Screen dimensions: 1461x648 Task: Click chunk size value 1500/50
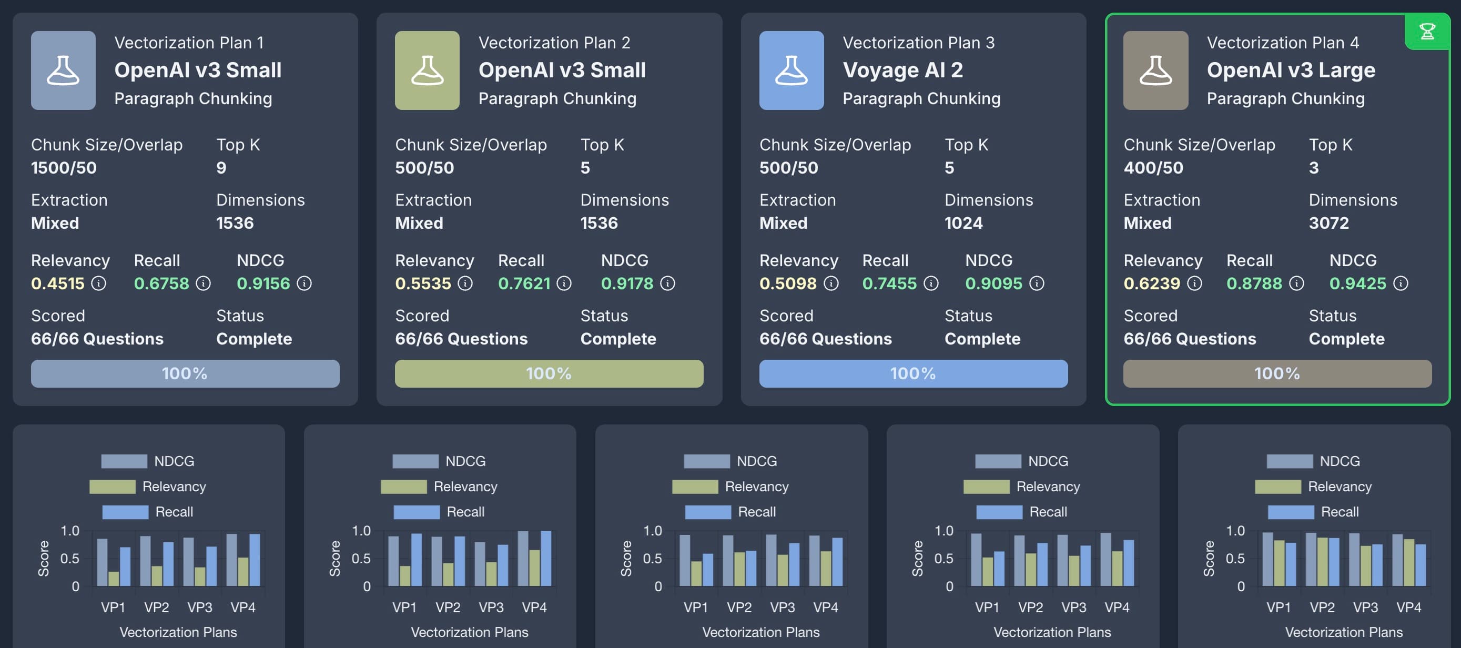pos(64,168)
